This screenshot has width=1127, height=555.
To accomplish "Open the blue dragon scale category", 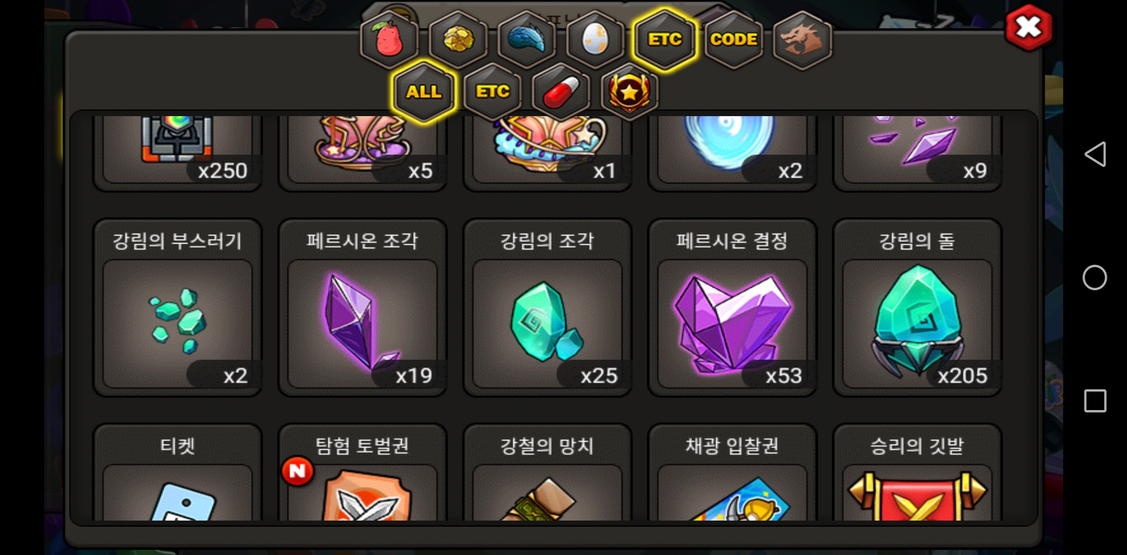I will coord(526,40).
